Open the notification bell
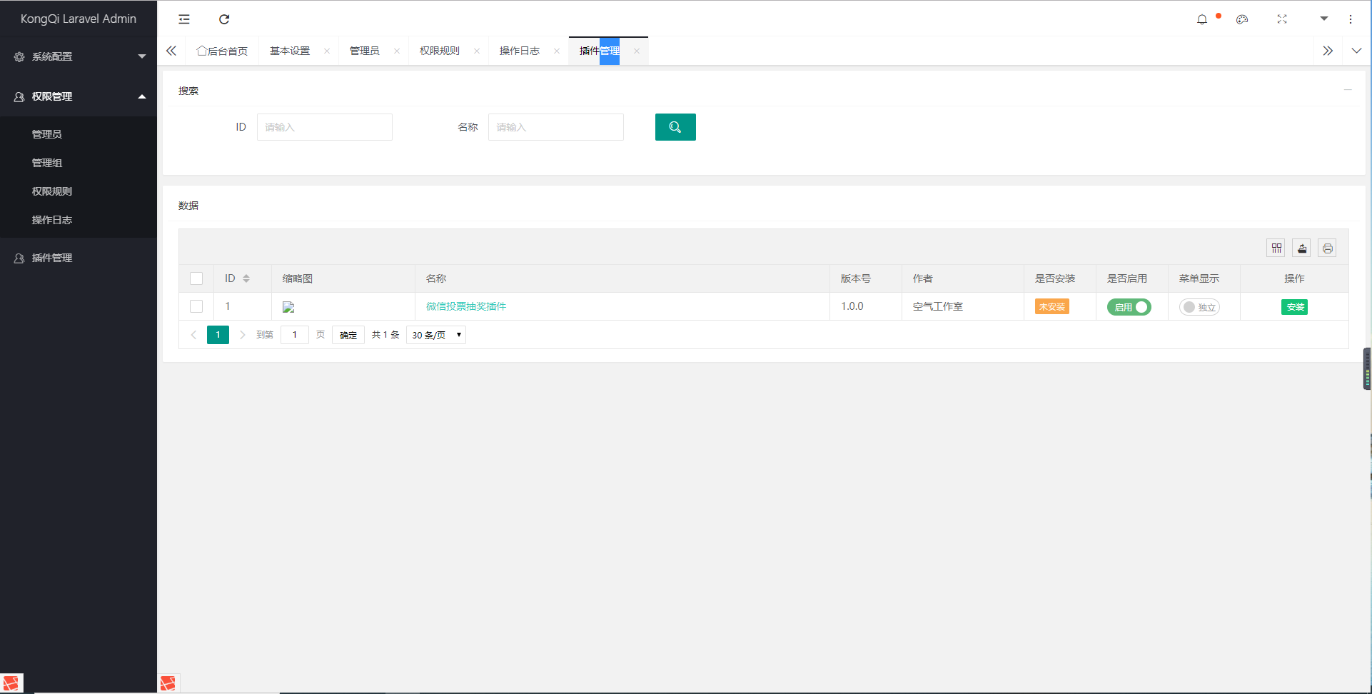Screen dimensions: 1372x694 coord(1202,19)
